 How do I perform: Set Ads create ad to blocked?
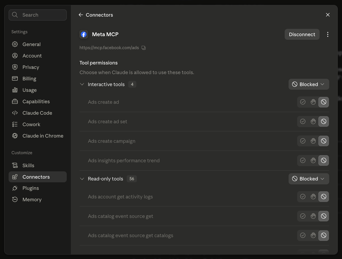(x=323, y=102)
